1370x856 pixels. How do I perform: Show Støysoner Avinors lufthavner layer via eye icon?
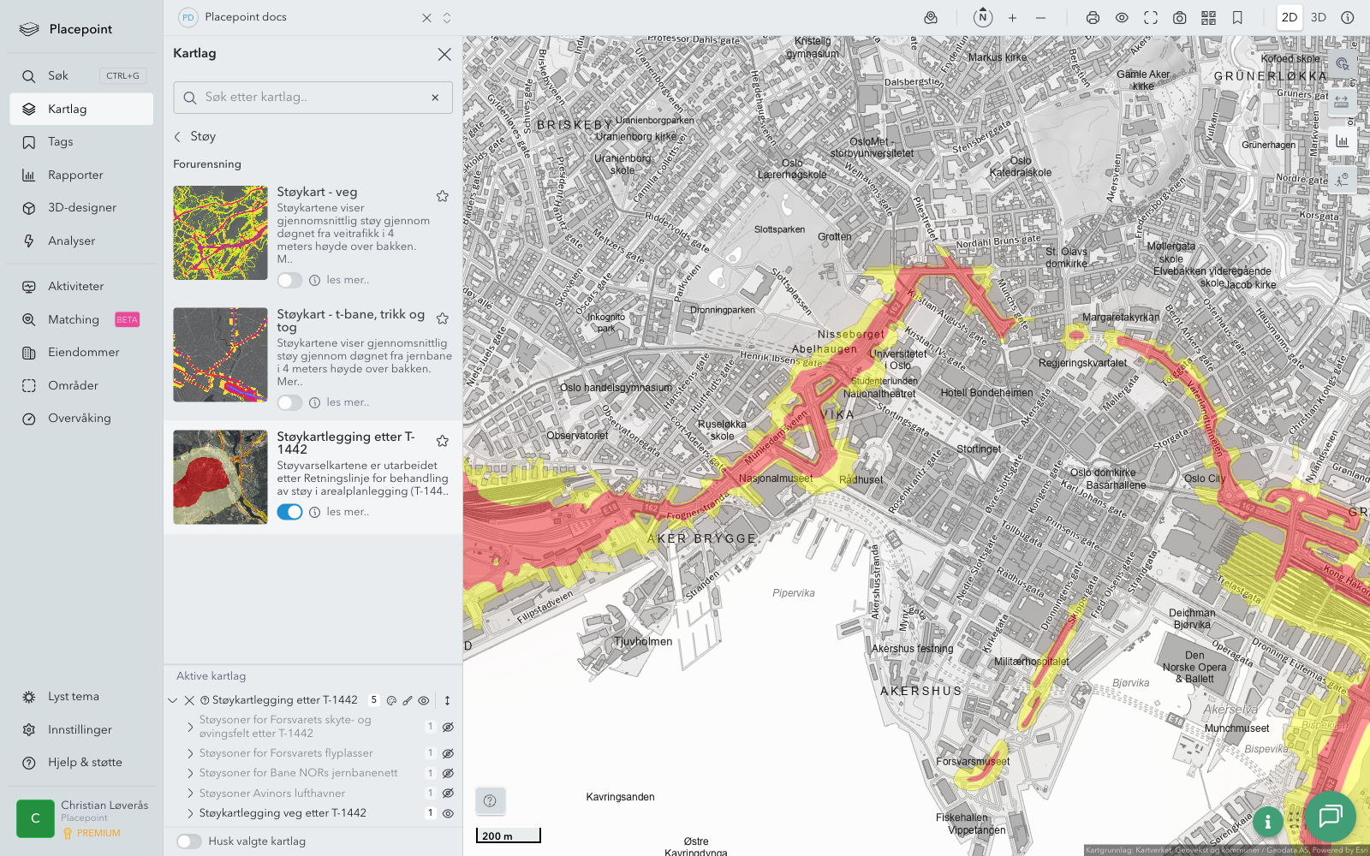pyautogui.click(x=448, y=794)
